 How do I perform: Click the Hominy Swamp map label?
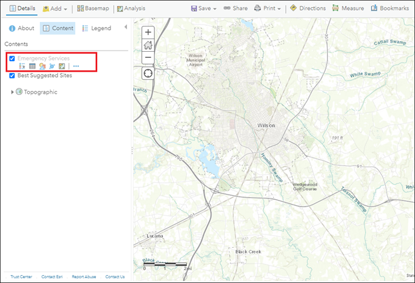[272, 167]
